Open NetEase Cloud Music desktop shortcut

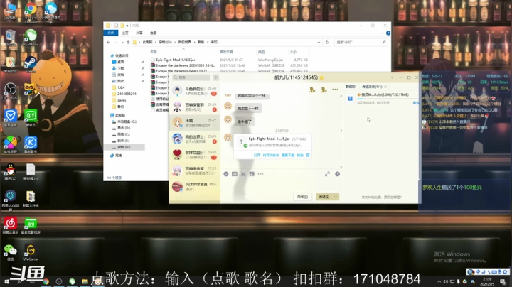pyautogui.click(x=11, y=226)
